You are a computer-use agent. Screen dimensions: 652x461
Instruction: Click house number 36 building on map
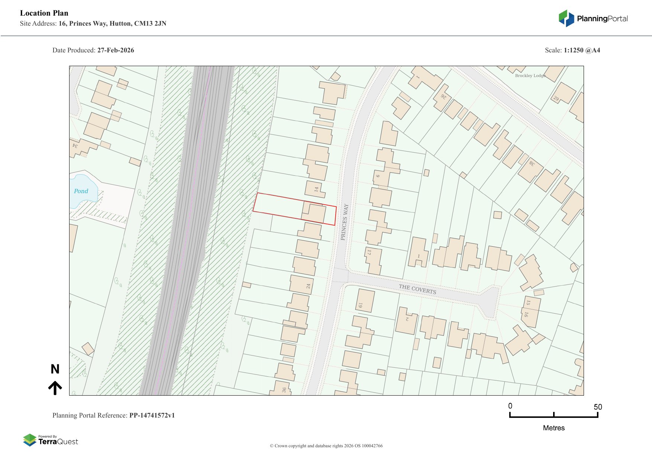tap(281, 388)
